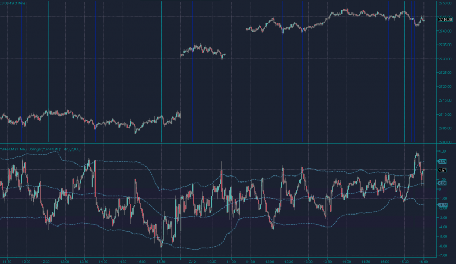Click the highest SPPREM spike peak near 4.00
Screen dimensions: 456x264
point(417,154)
